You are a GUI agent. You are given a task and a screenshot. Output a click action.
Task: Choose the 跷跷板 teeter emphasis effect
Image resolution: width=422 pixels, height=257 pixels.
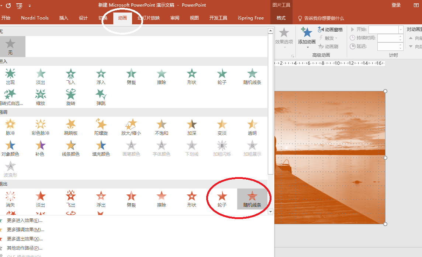[71, 127]
